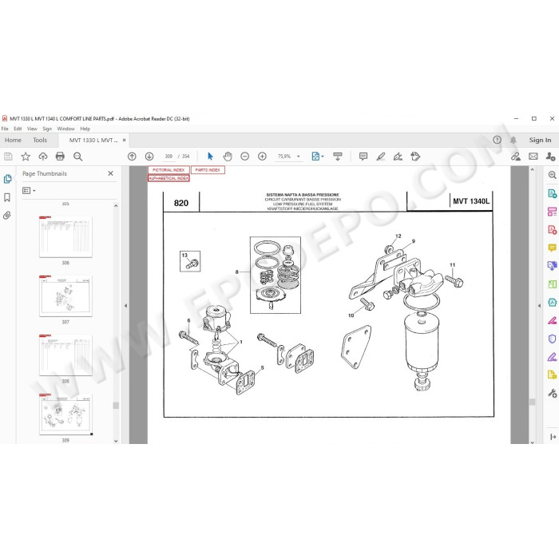Image resolution: width=559 pixels, height=559 pixels.
Task: Open the thumbnails options dropdown
Action: [x=29, y=191]
